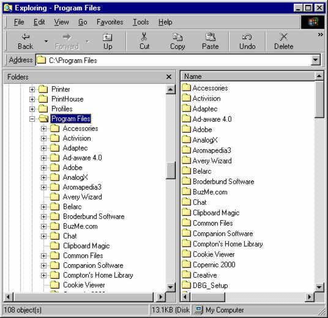Select Common Files icon in file list
Screen dimensions: 328x318
click(186, 223)
